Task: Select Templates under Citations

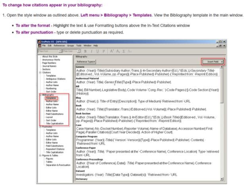Action: (x=51, y=76)
